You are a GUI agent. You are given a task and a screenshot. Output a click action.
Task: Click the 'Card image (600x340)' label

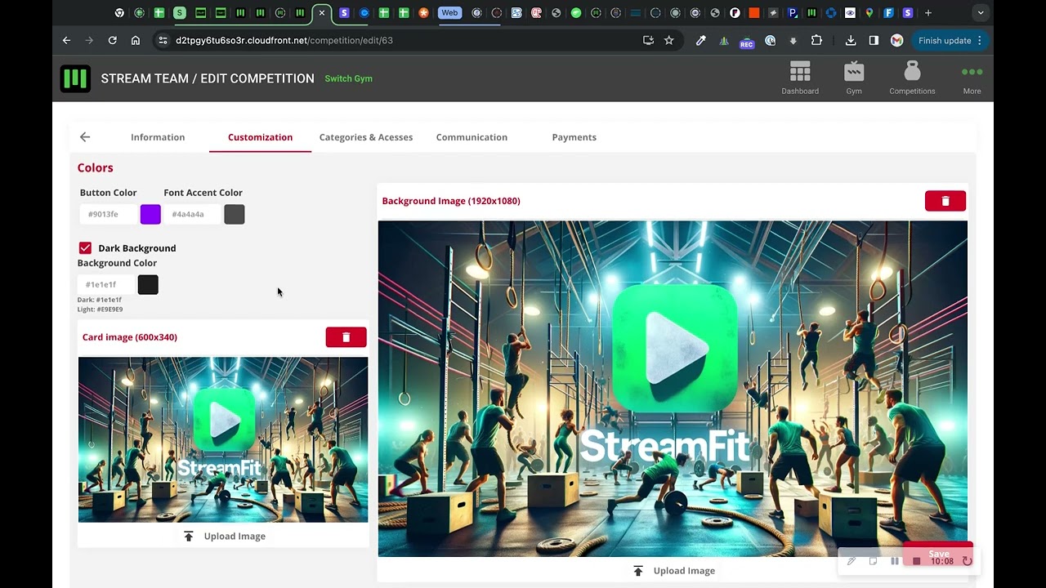(130, 337)
